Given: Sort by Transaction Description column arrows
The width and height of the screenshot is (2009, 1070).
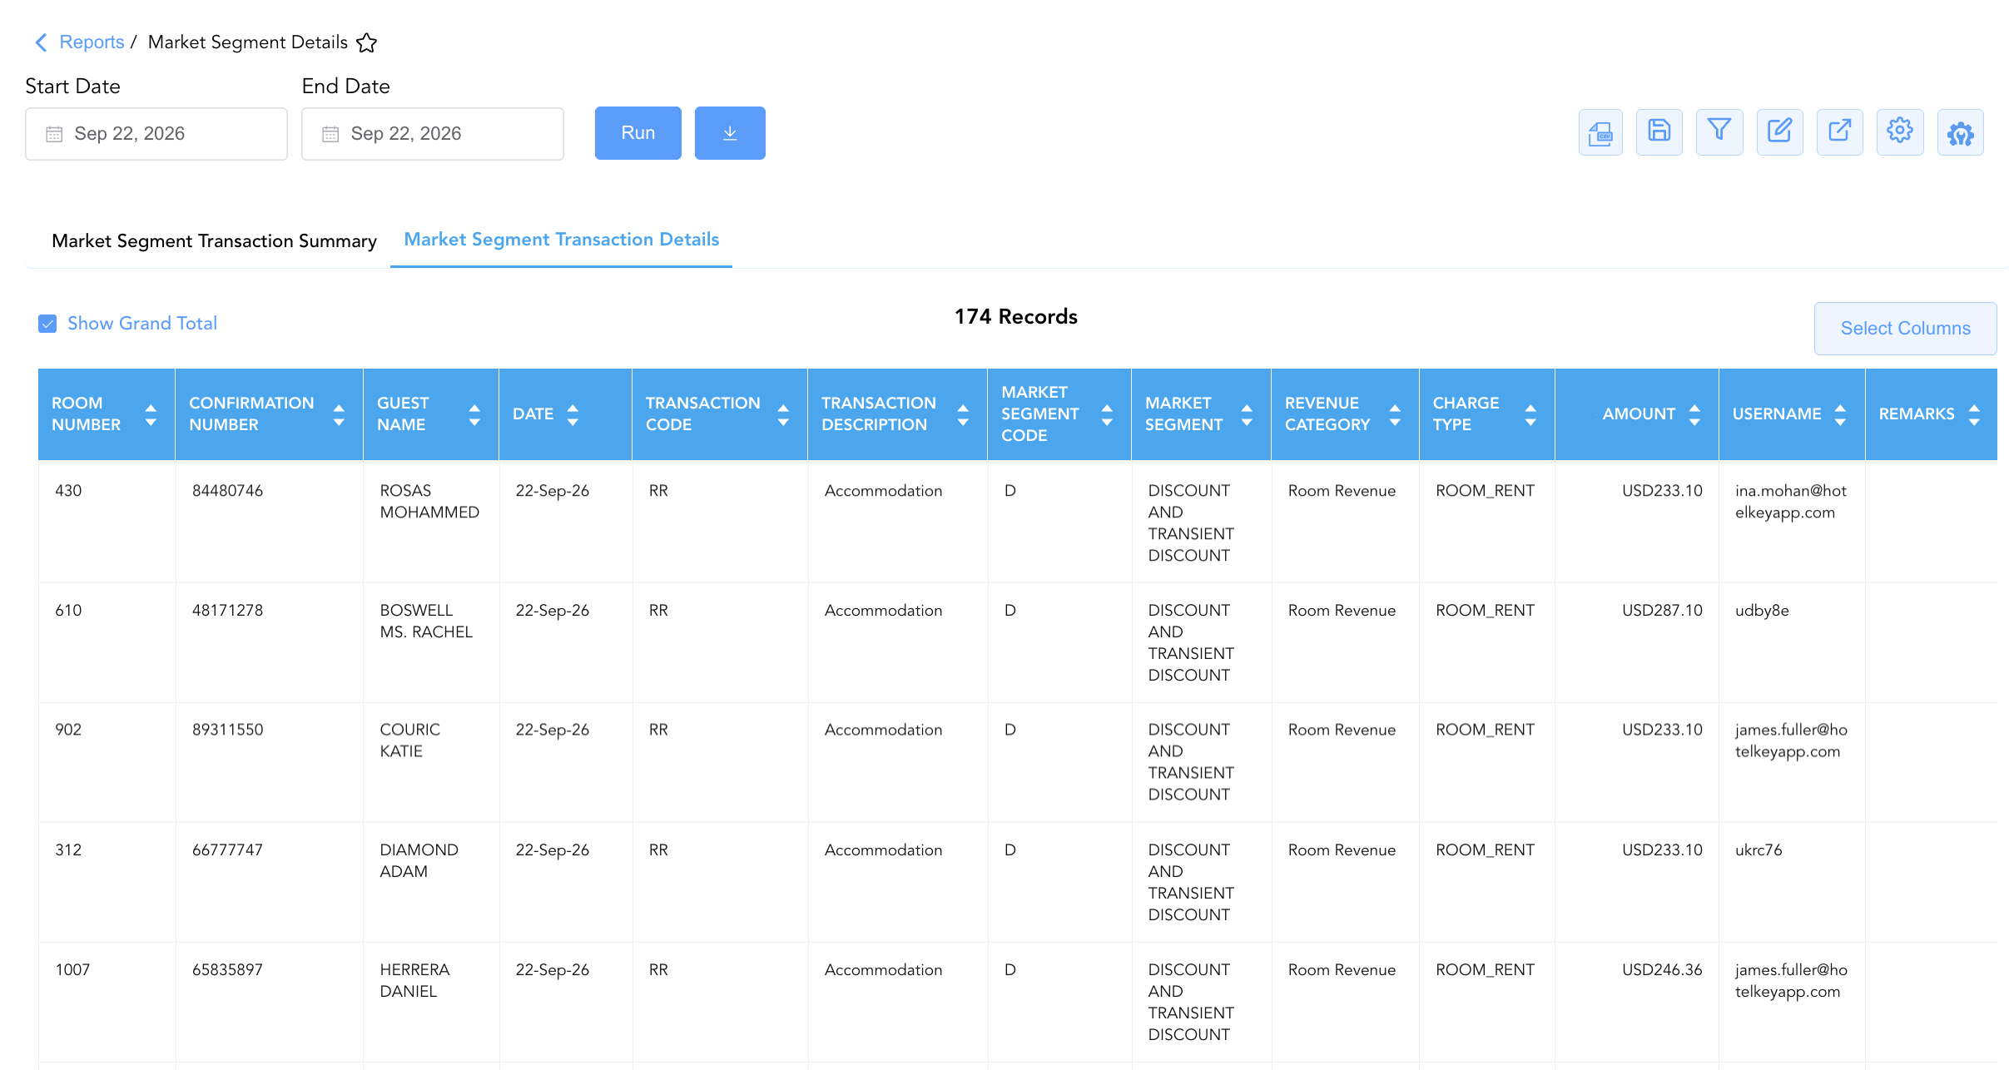Looking at the screenshot, I should click(x=963, y=414).
